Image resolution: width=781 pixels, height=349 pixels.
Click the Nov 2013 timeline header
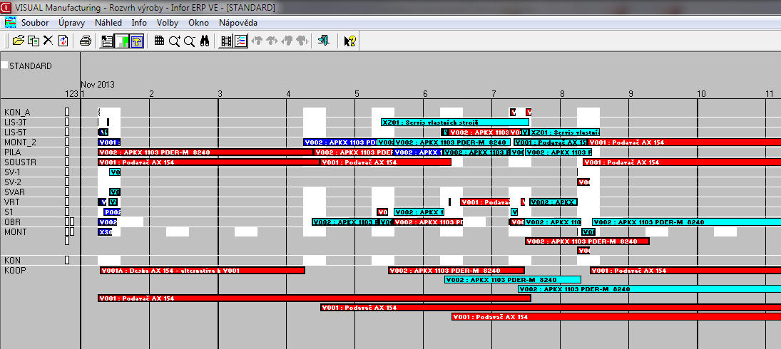(96, 84)
